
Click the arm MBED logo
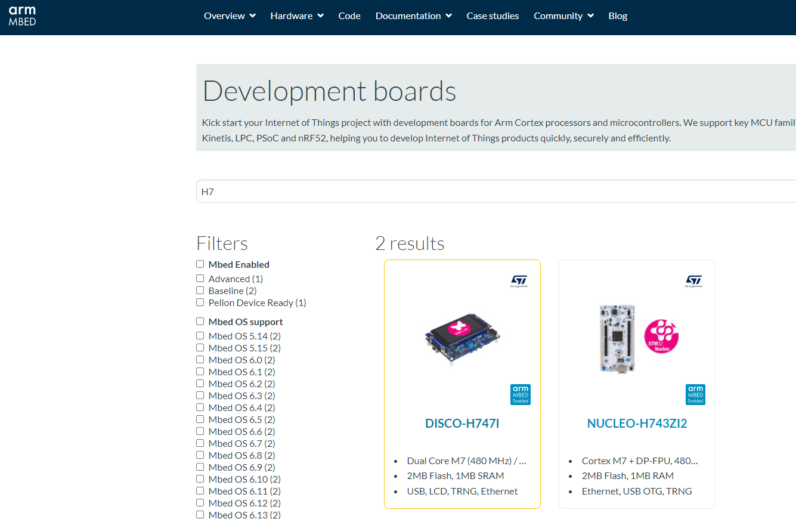21,16
